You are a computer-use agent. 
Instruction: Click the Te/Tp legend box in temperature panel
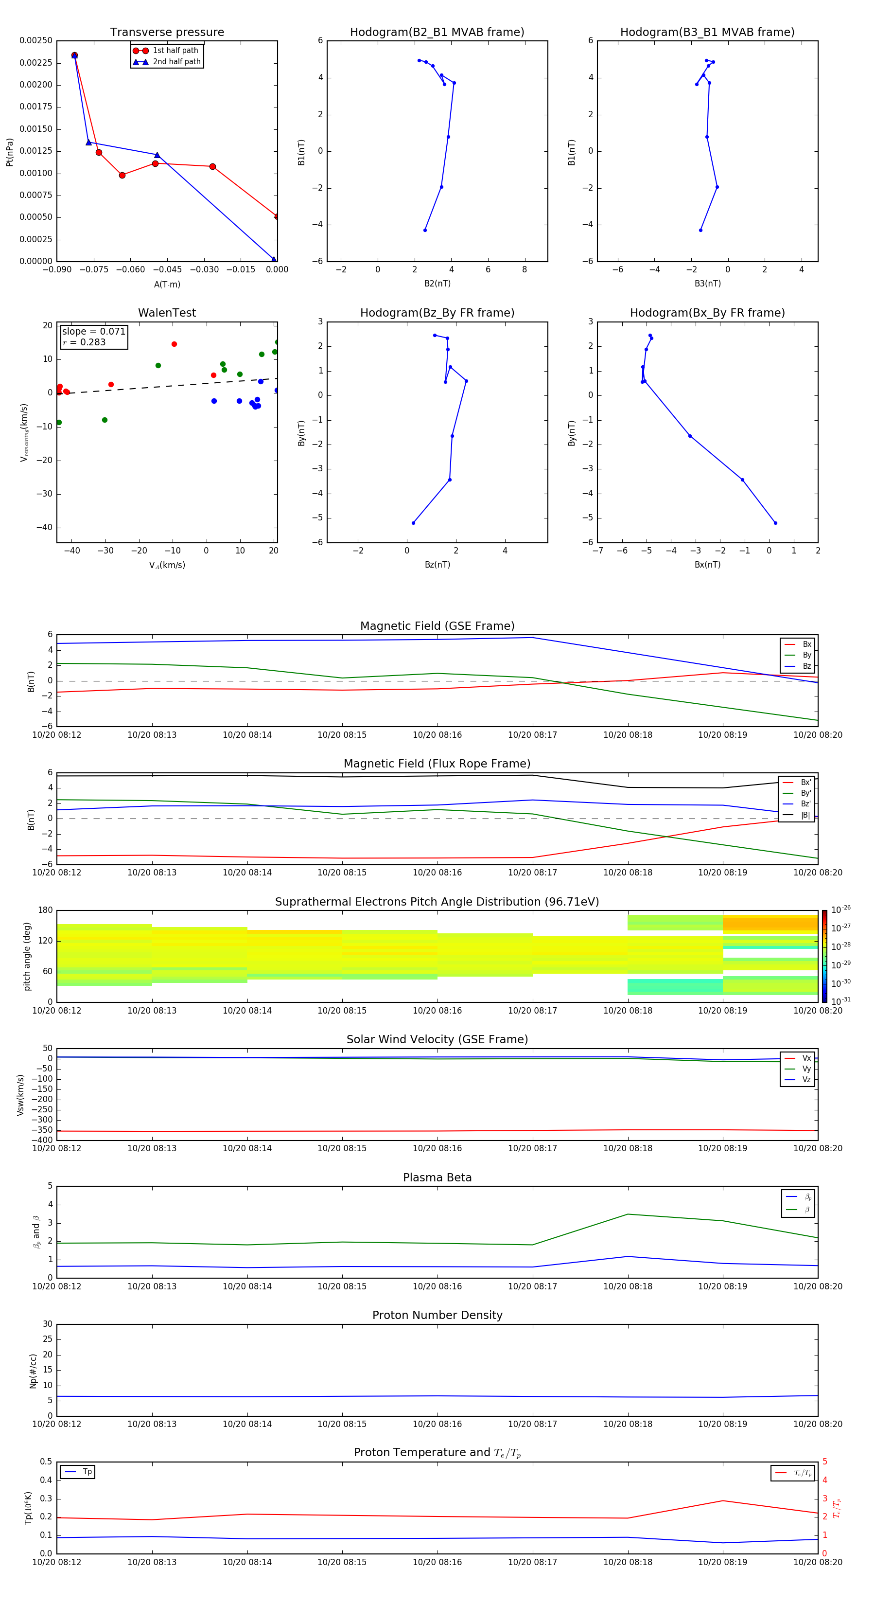[x=793, y=1474]
